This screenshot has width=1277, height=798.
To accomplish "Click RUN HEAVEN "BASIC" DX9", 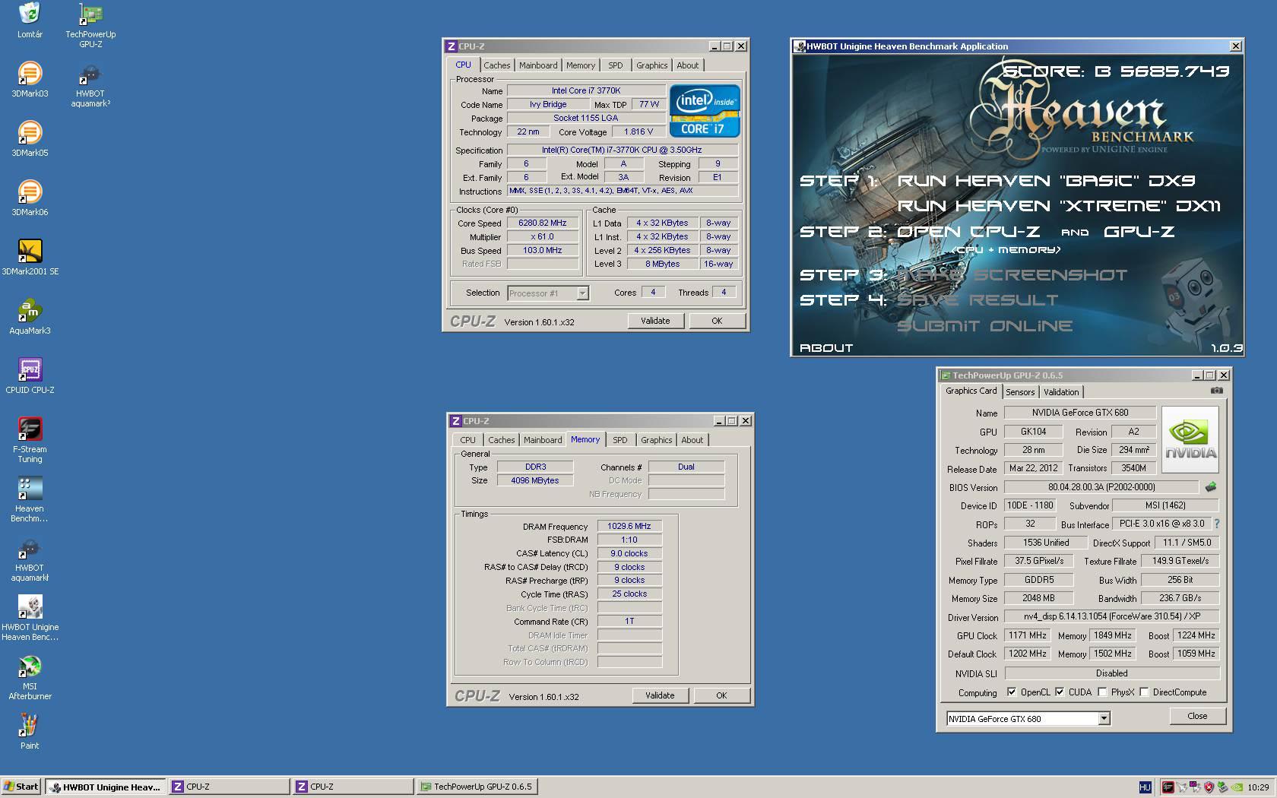I will pyautogui.click(x=1046, y=181).
